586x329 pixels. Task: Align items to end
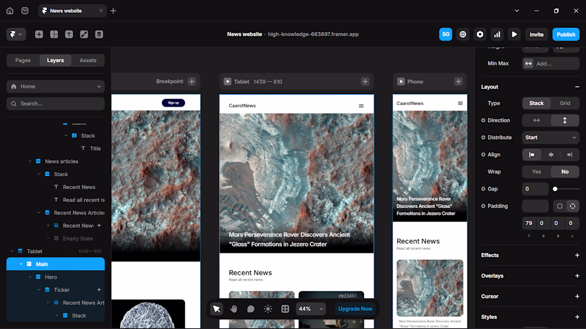[x=569, y=154]
